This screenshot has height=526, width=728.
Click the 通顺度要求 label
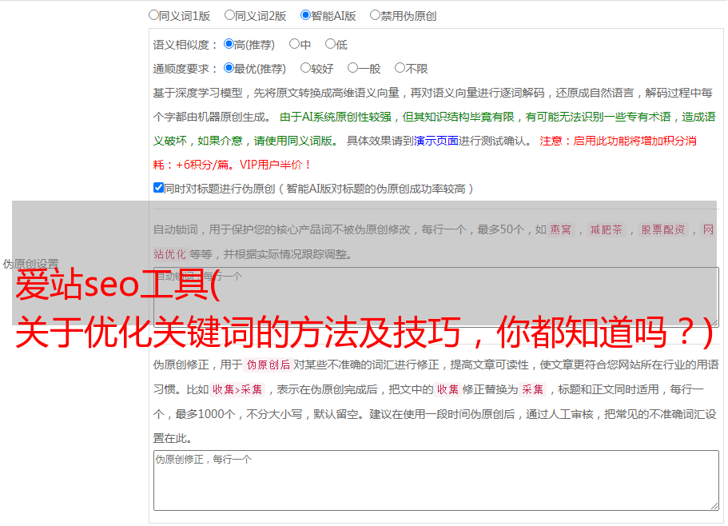(x=185, y=69)
